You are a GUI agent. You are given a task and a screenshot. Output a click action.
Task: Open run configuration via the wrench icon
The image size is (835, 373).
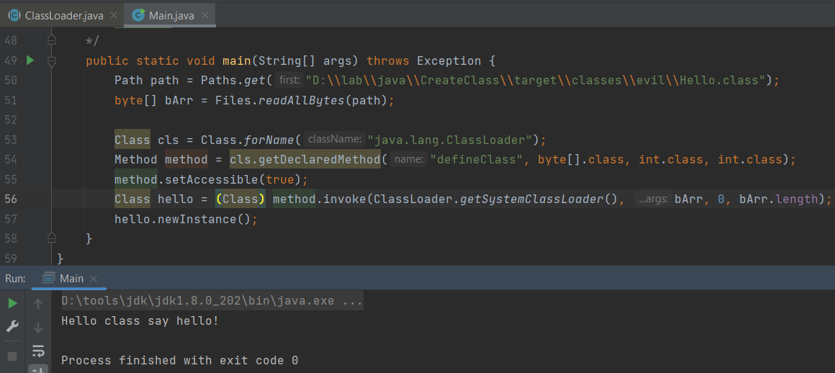[12, 326]
